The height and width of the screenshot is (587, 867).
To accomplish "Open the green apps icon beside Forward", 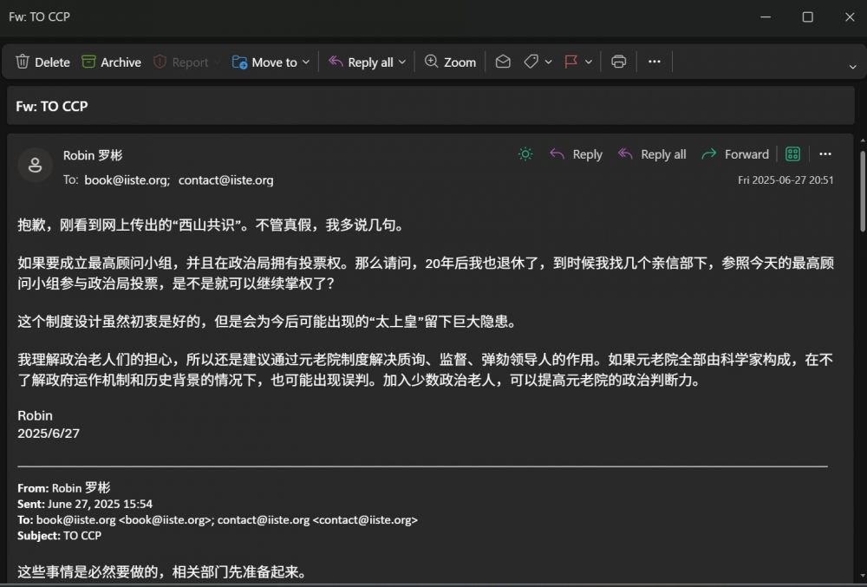I will point(792,154).
